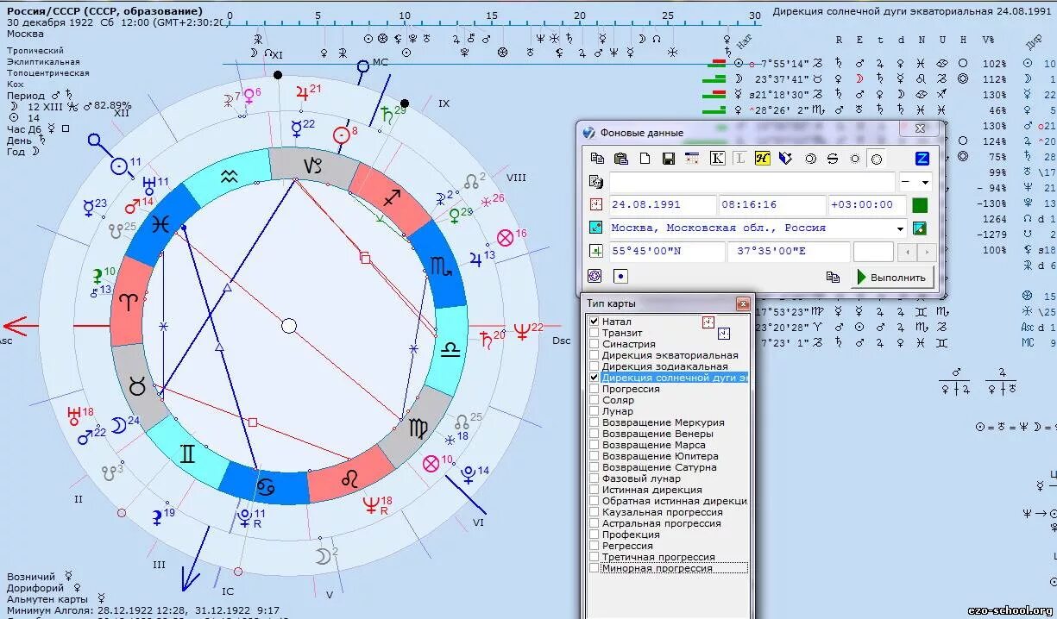Click the red clock icon beside Натал
The image size is (1057, 619).
coord(708,322)
